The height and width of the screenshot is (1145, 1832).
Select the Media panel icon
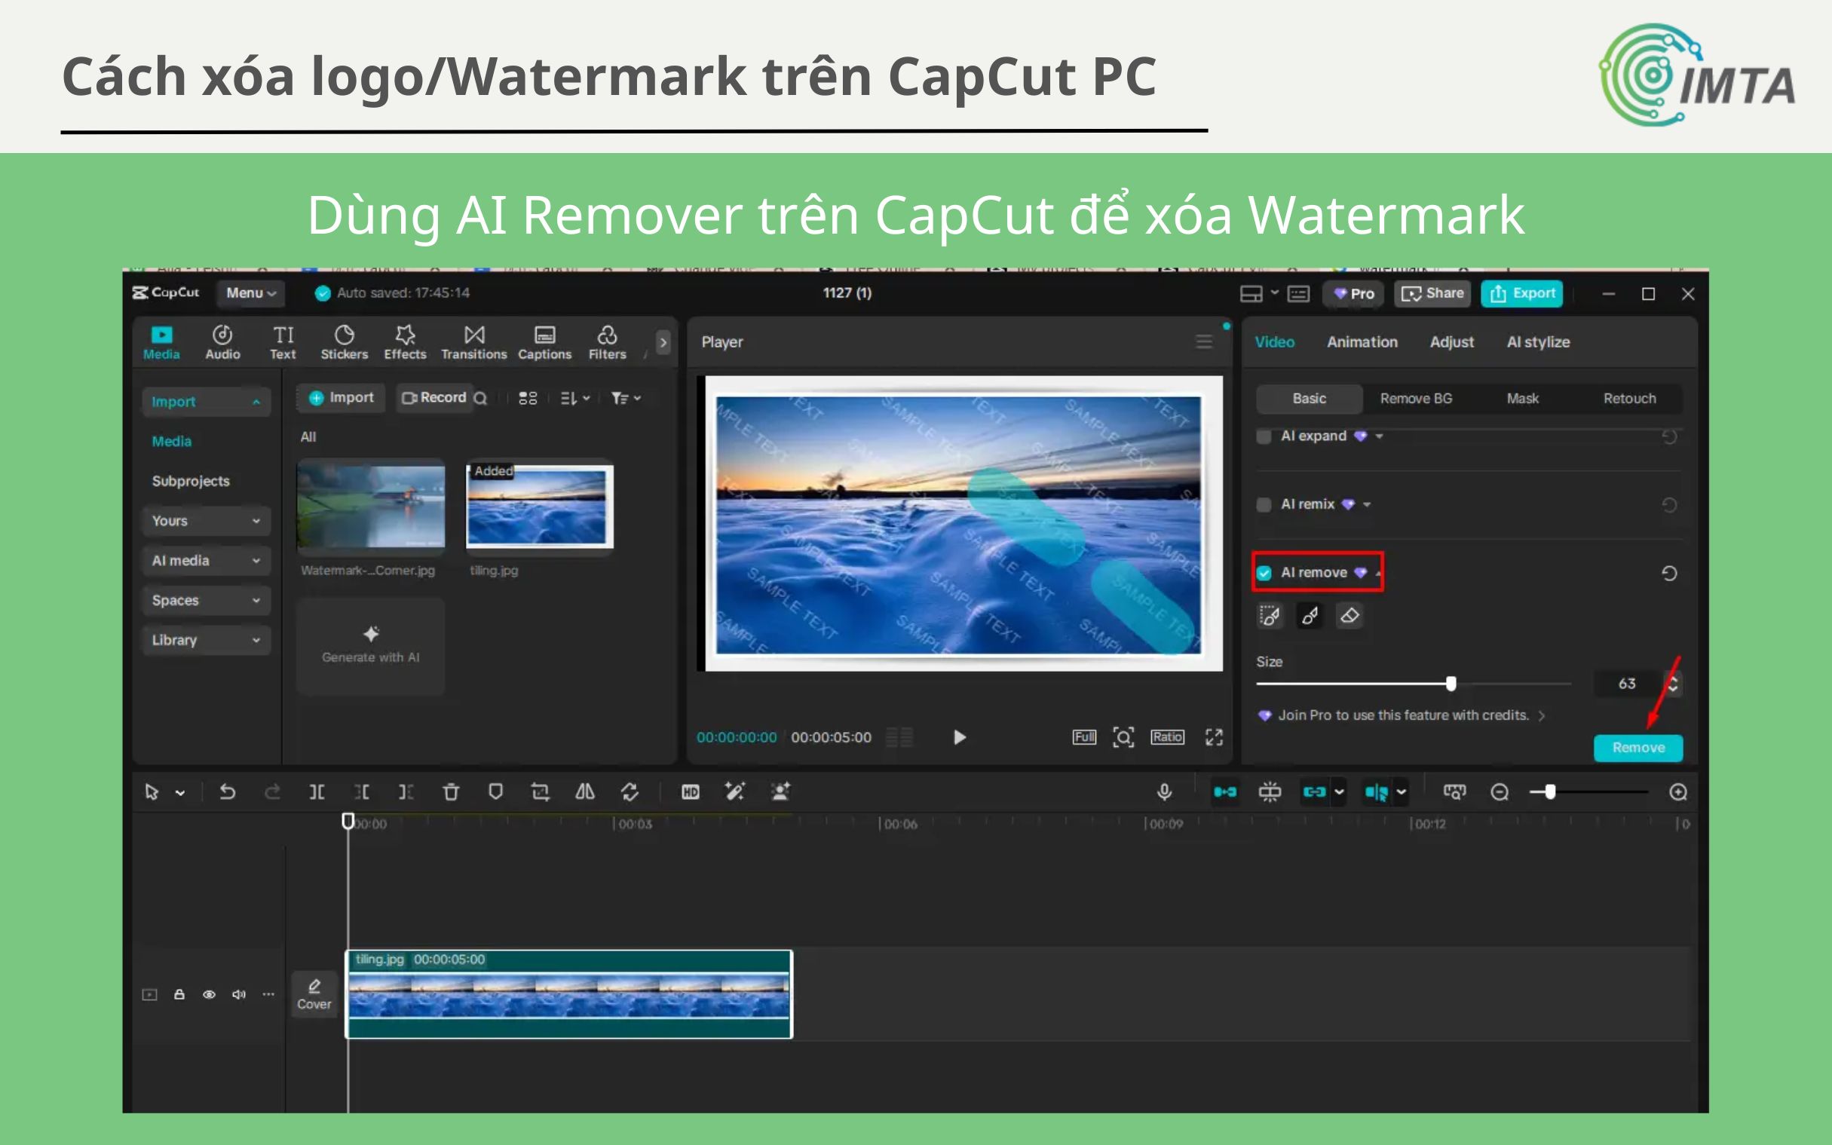[x=161, y=342]
